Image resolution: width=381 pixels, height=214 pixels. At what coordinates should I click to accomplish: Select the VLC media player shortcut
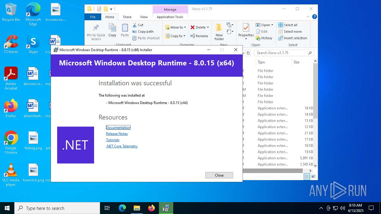pyautogui.click(x=11, y=175)
